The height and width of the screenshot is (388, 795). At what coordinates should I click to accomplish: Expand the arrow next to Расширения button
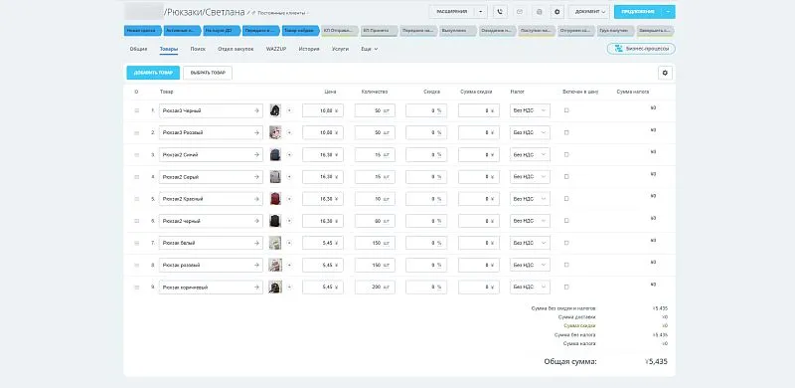(481, 12)
